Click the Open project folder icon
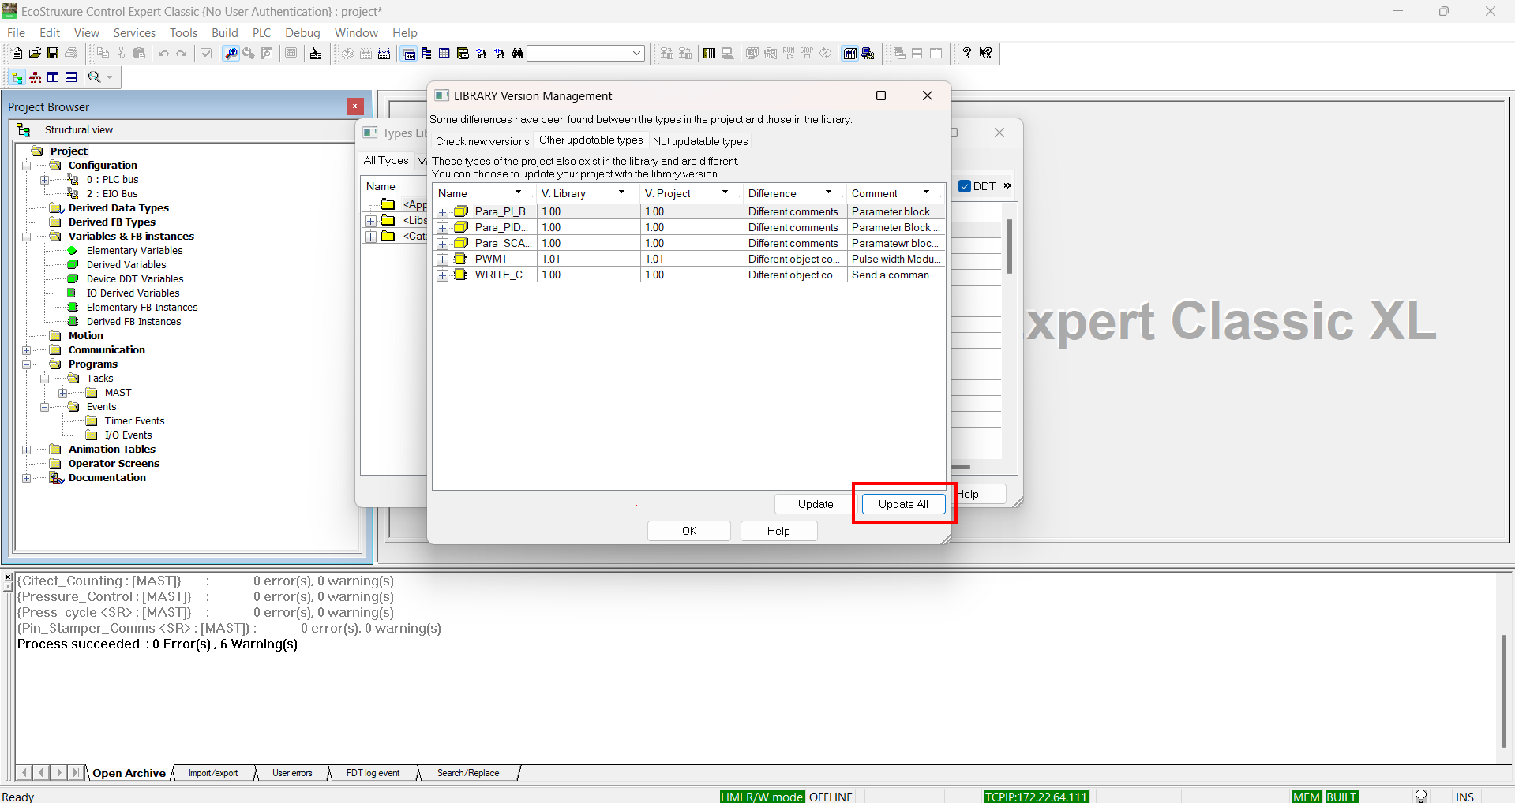1515x803 pixels. tap(35, 53)
